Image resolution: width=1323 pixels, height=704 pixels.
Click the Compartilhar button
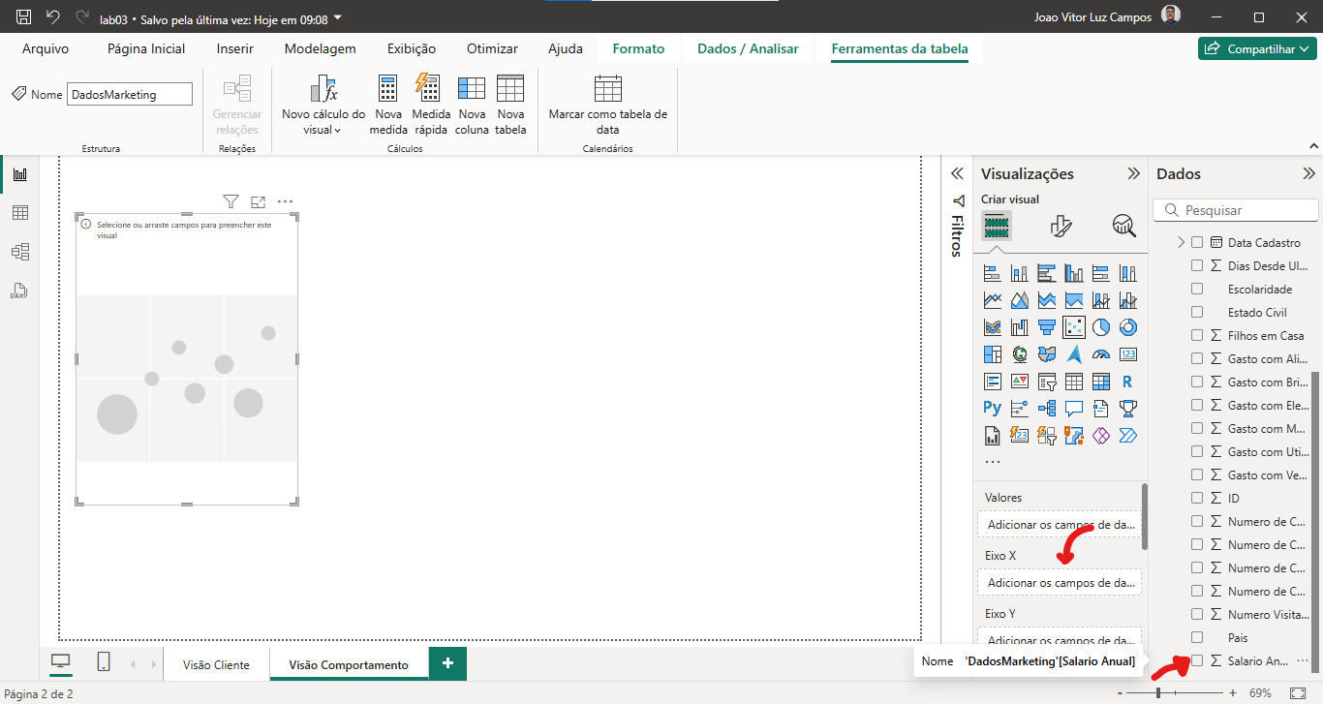(1257, 48)
